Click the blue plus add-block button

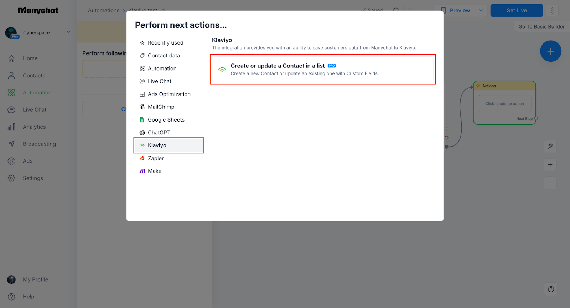tap(550, 51)
